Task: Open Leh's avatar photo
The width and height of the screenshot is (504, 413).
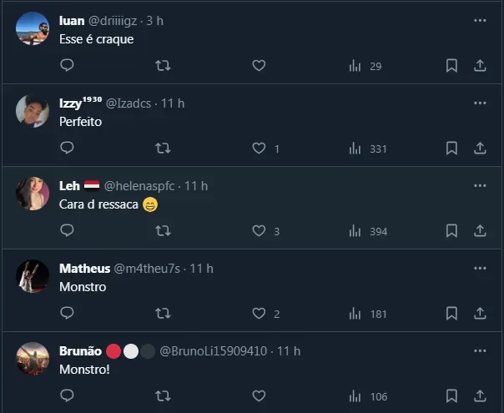Action: tap(33, 194)
